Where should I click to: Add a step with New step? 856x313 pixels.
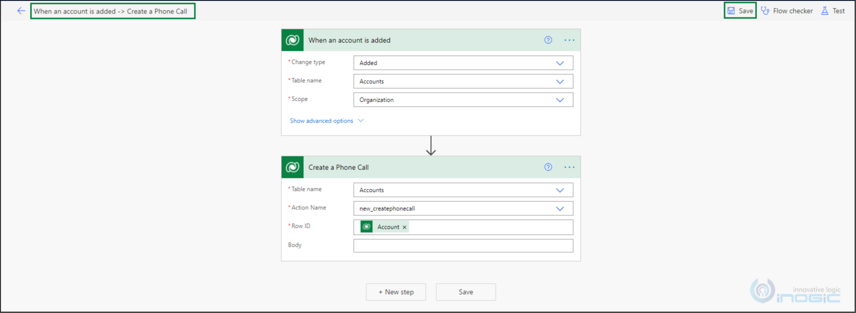pos(396,292)
